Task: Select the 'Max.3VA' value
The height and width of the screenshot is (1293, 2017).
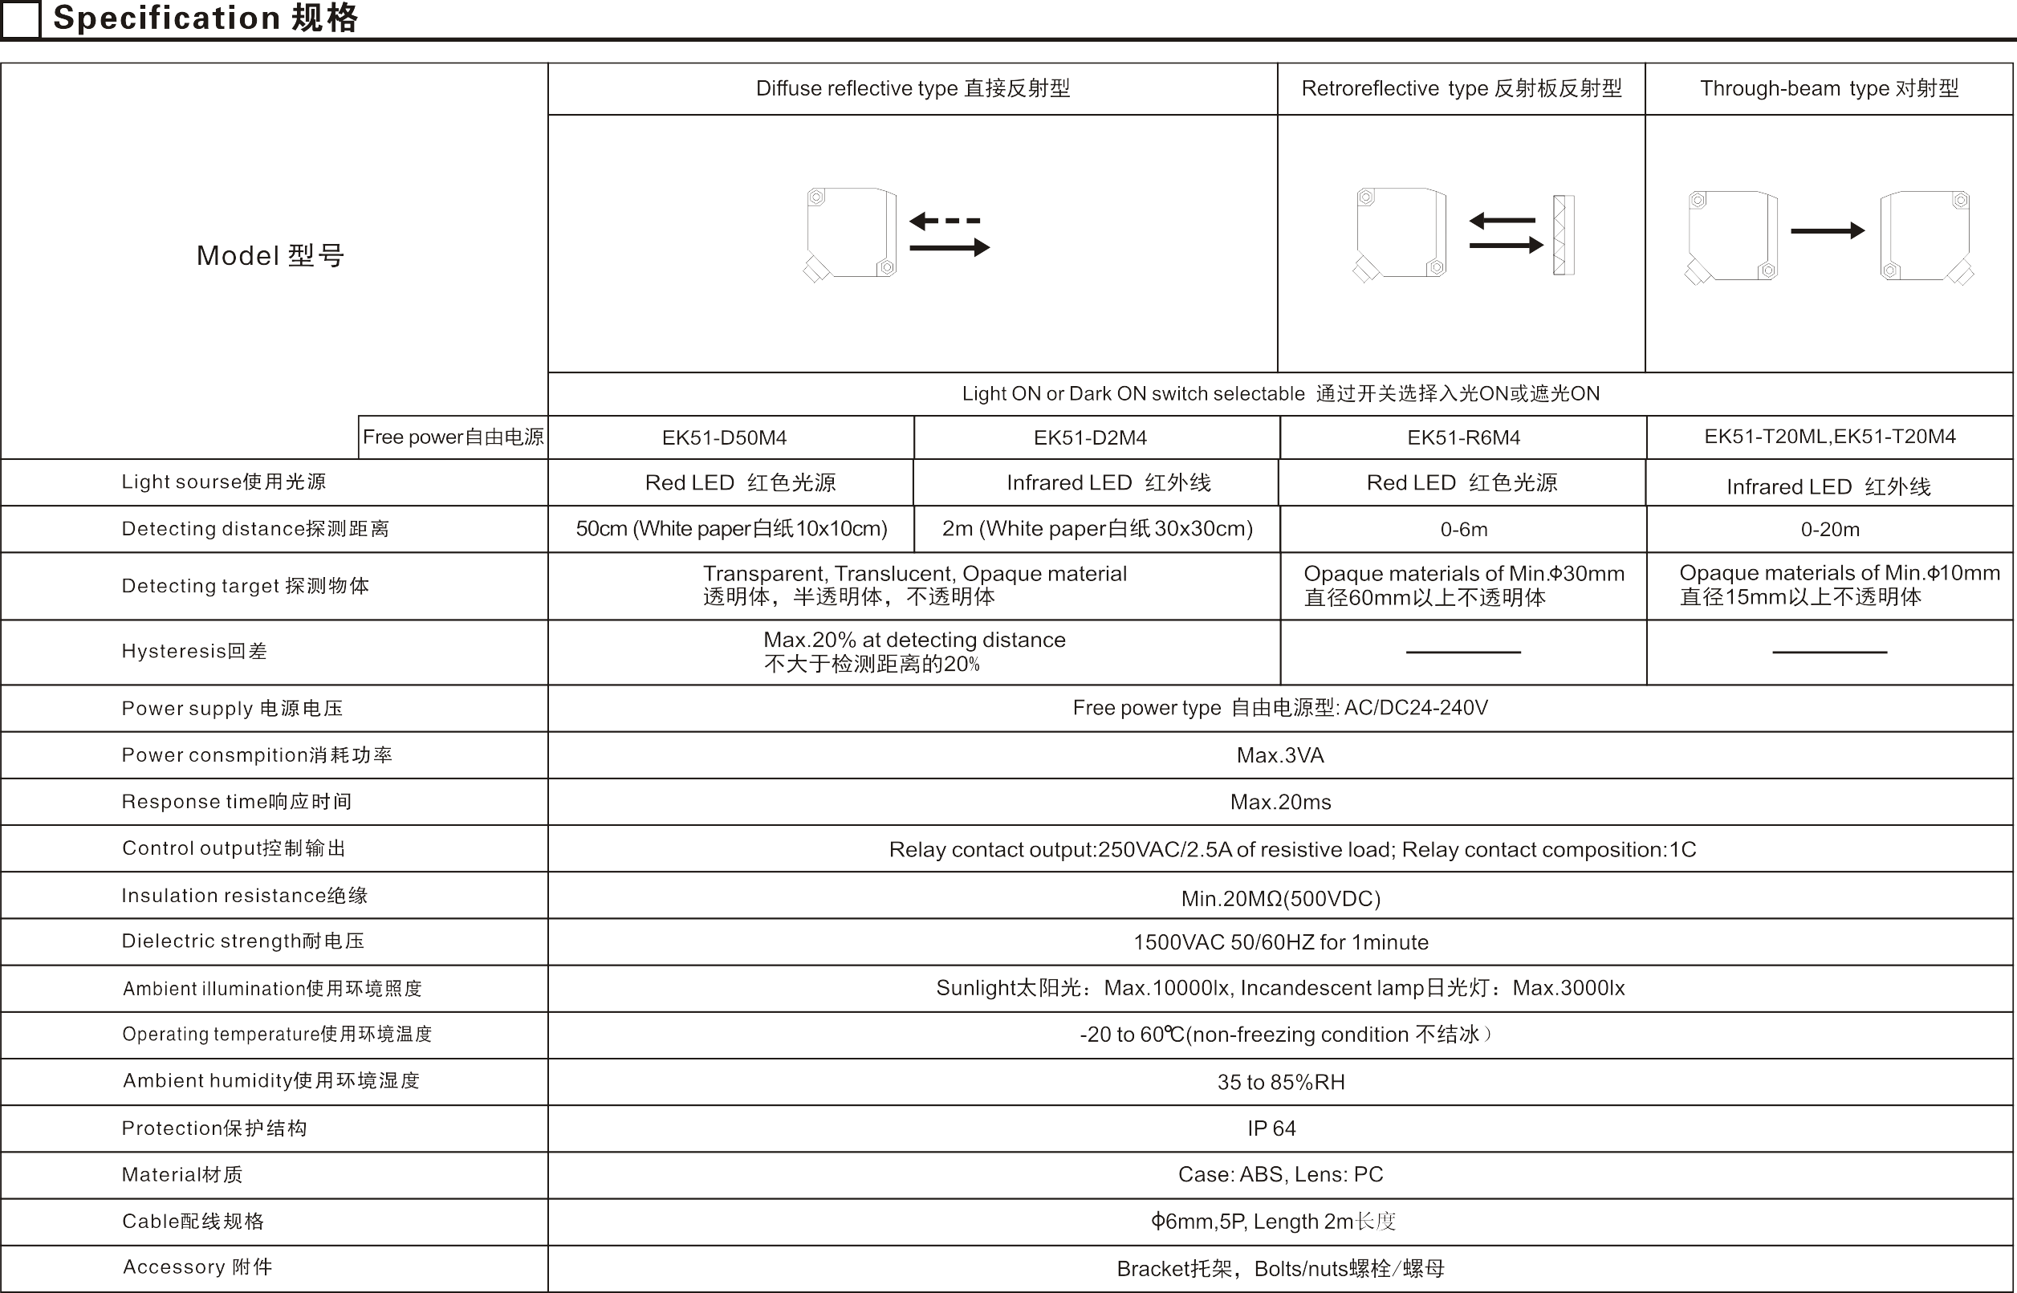Action: click(1280, 755)
